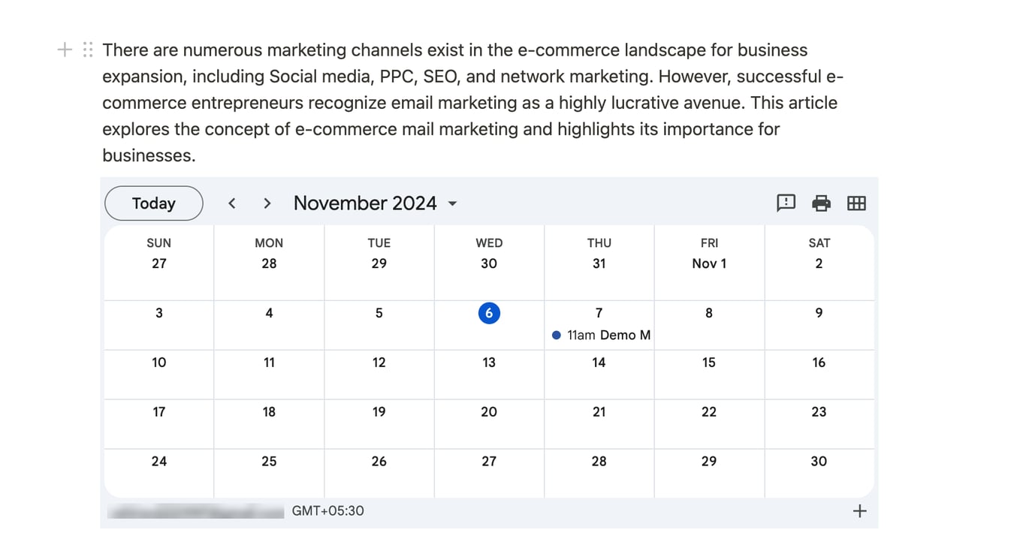This screenshot has width=1026, height=545.
Task: Select the highlighted date 6
Action: (489, 313)
